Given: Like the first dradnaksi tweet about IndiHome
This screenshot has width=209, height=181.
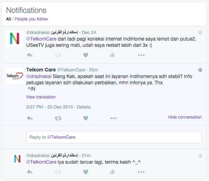Looking at the screenshot, I should (86, 55).
